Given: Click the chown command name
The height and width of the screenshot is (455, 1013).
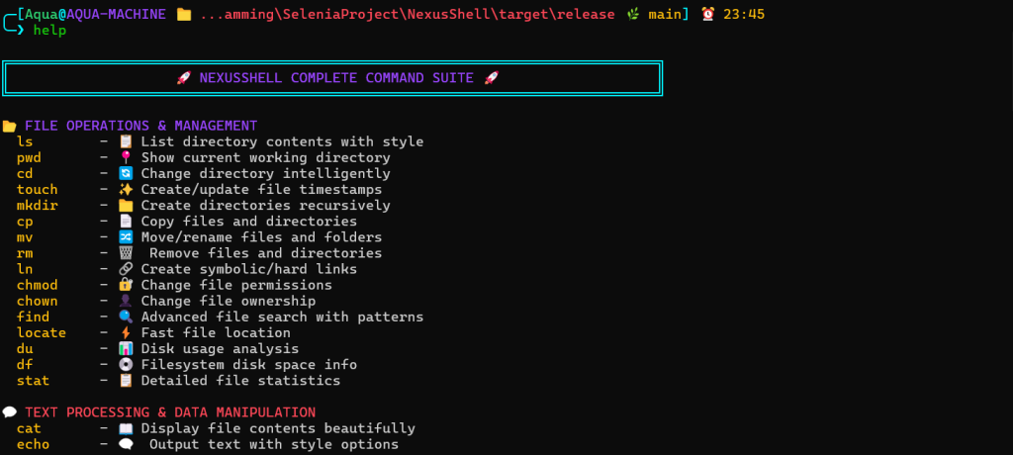Looking at the screenshot, I should (x=38, y=301).
